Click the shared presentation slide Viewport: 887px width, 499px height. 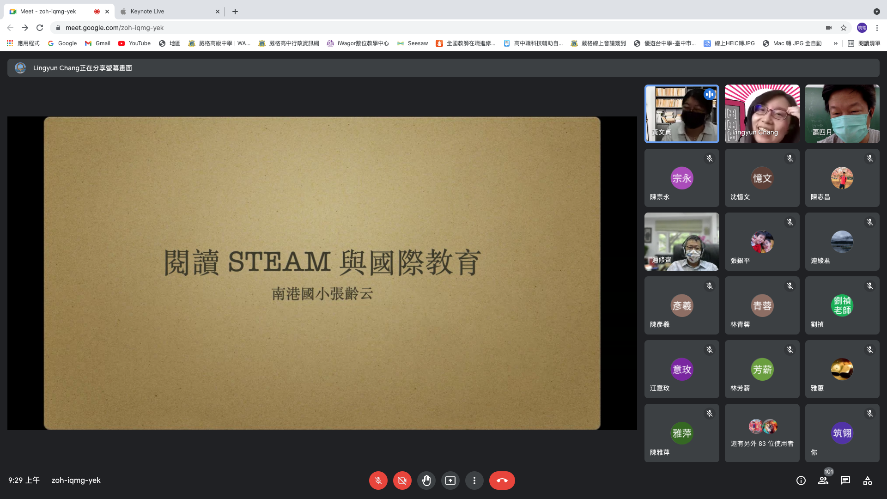[322, 273]
